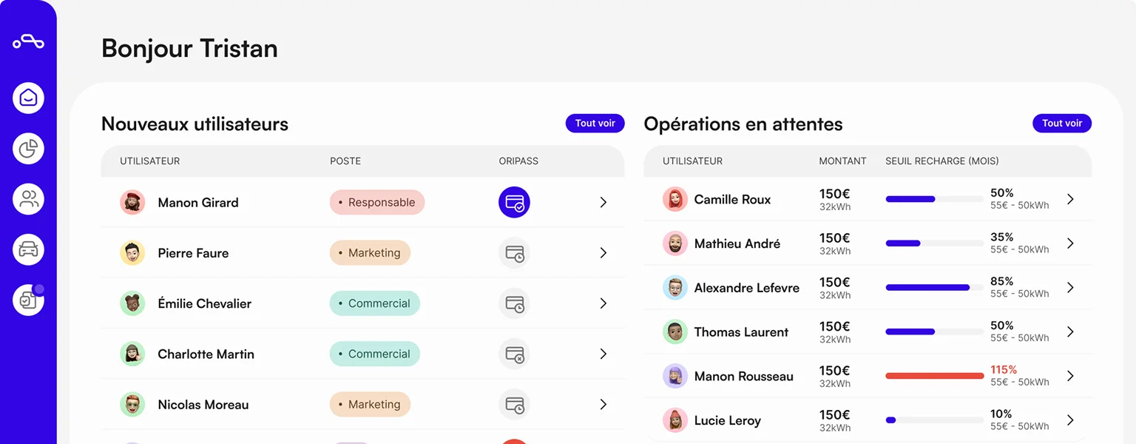Open Alexandre Lefevre's operation chevron
1136x444 pixels.
[1070, 288]
